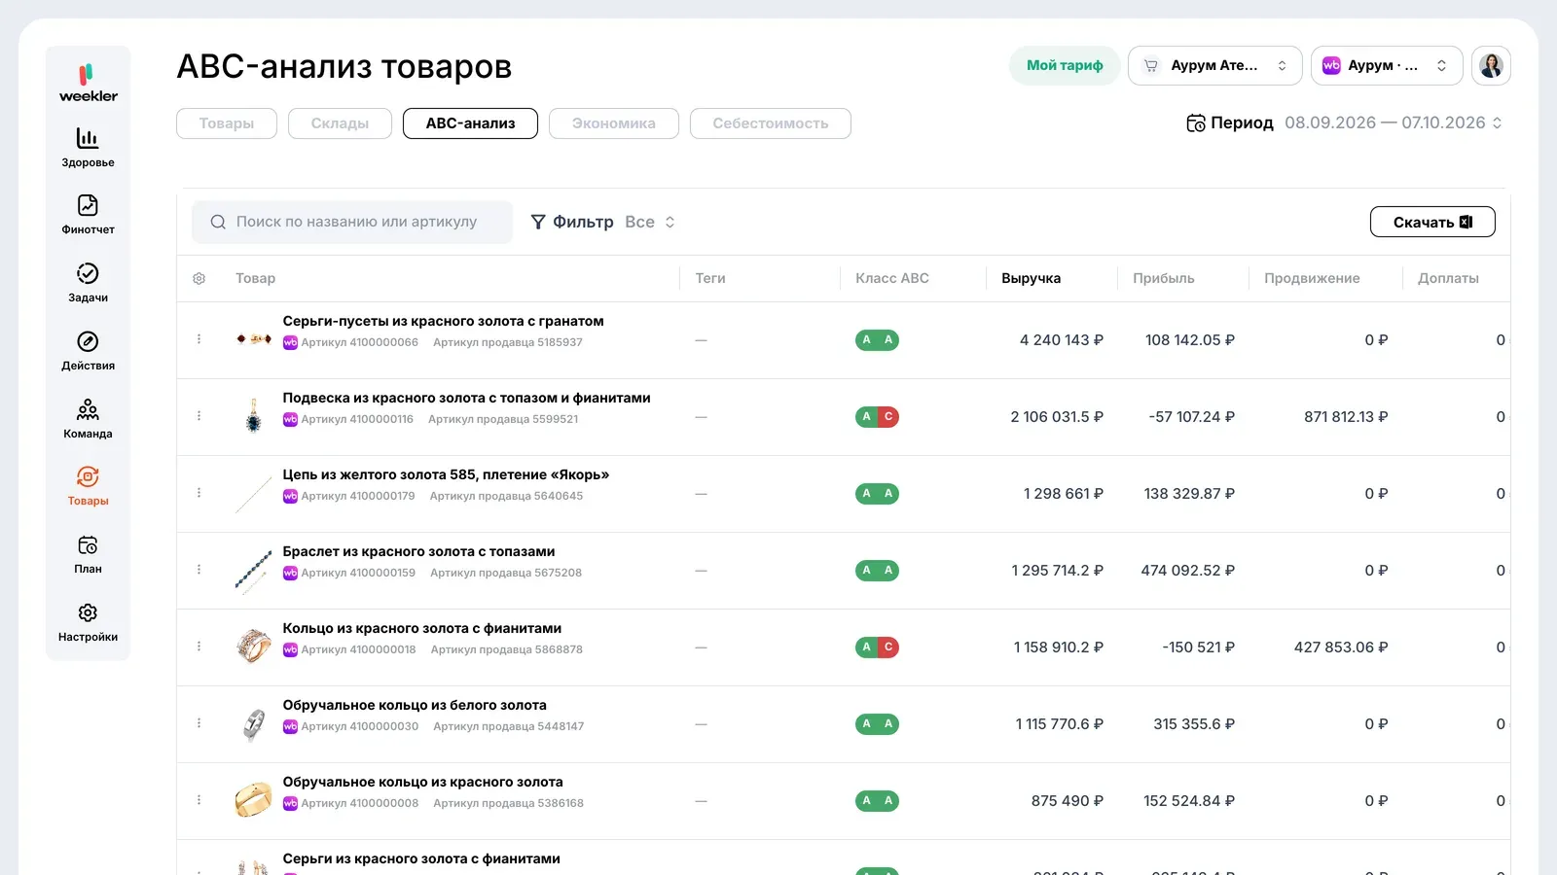Viewport: 1557px width, 875px height.
Task: Open row menu for Обручальное кольцо из белого золота
Action: [199, 723]
